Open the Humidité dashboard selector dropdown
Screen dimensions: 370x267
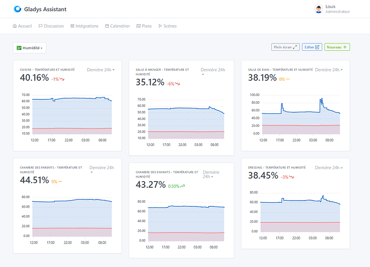tap(29, 48)
